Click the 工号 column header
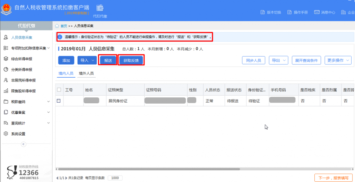This screenshot has height=182, width=355. pyautogui.click(x=73, y=90)
